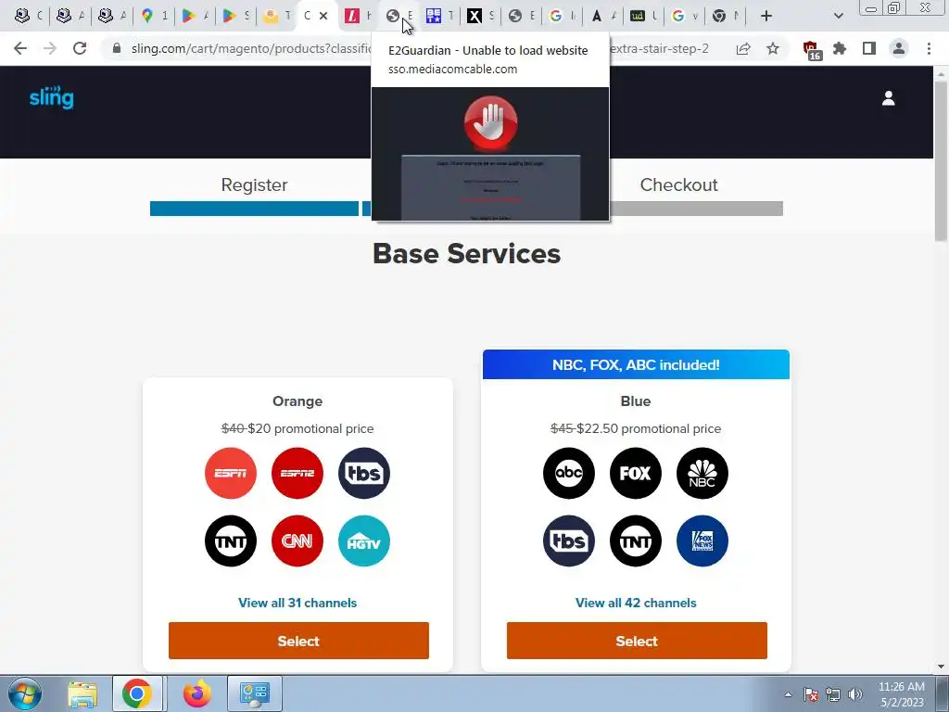Image resolution: width=949 pixels, height=712 pixels.
Task: Bookmark this page with the star icon
Action: 773,48
